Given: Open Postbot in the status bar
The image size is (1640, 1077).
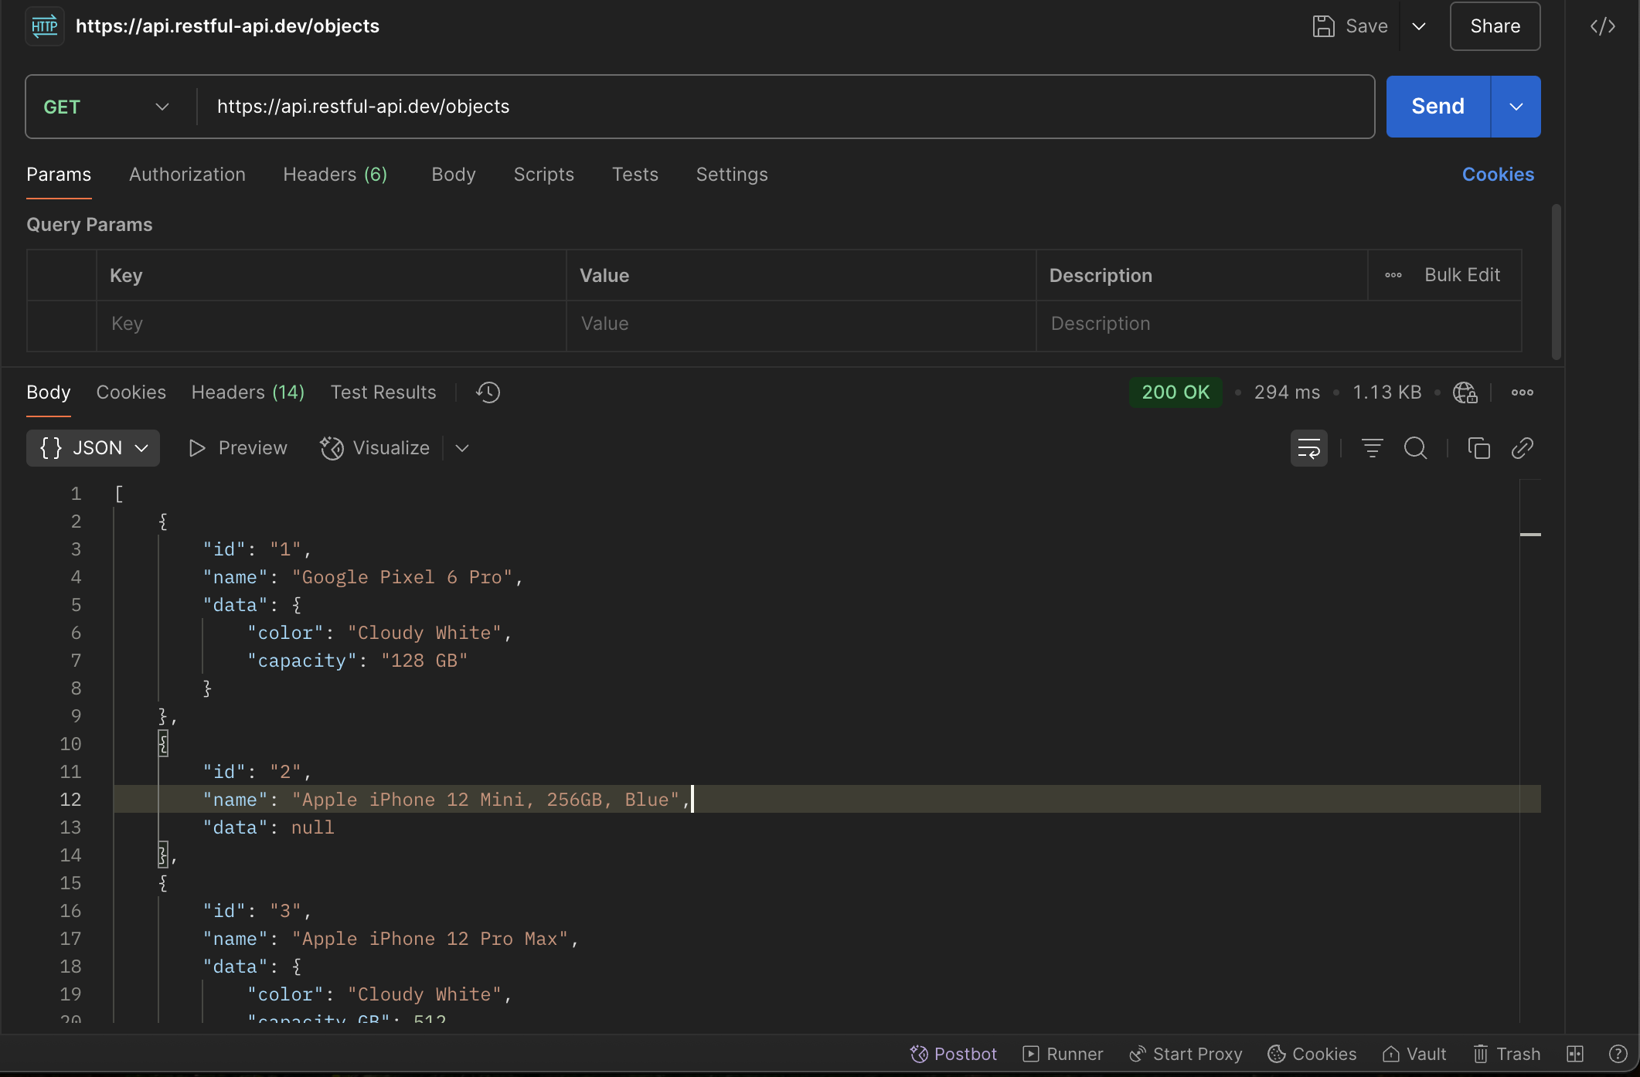Looking at the screenshot, I should tap(953, 1054).
